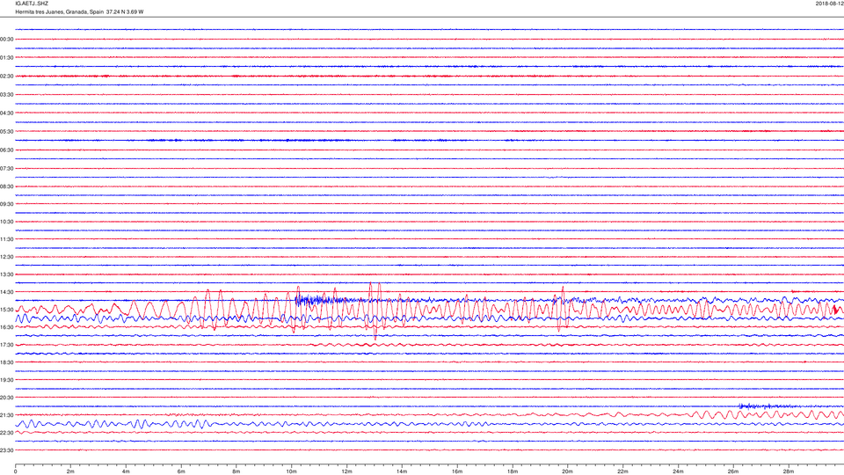The width and height of the screenshot is (844, 475).
Task: Click the 2018-08 date label at the top right
Action: (829, 4)
